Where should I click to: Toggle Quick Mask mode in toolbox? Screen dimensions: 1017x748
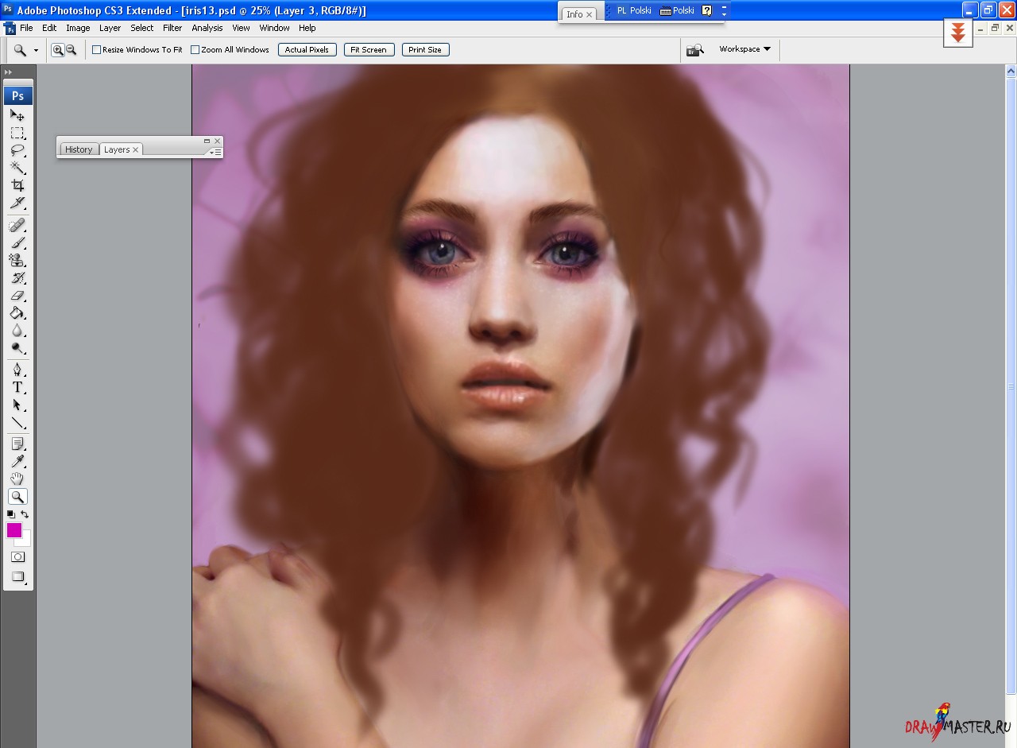17,557
